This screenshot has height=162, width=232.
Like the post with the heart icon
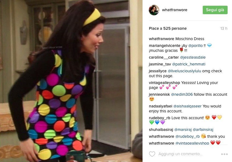pyautogui.click(x=152, y=154)
